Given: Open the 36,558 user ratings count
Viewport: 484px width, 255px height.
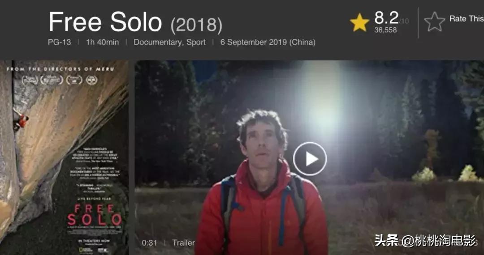Looking at the screenshot, I should pyautogui.click(x=385, y=30).
